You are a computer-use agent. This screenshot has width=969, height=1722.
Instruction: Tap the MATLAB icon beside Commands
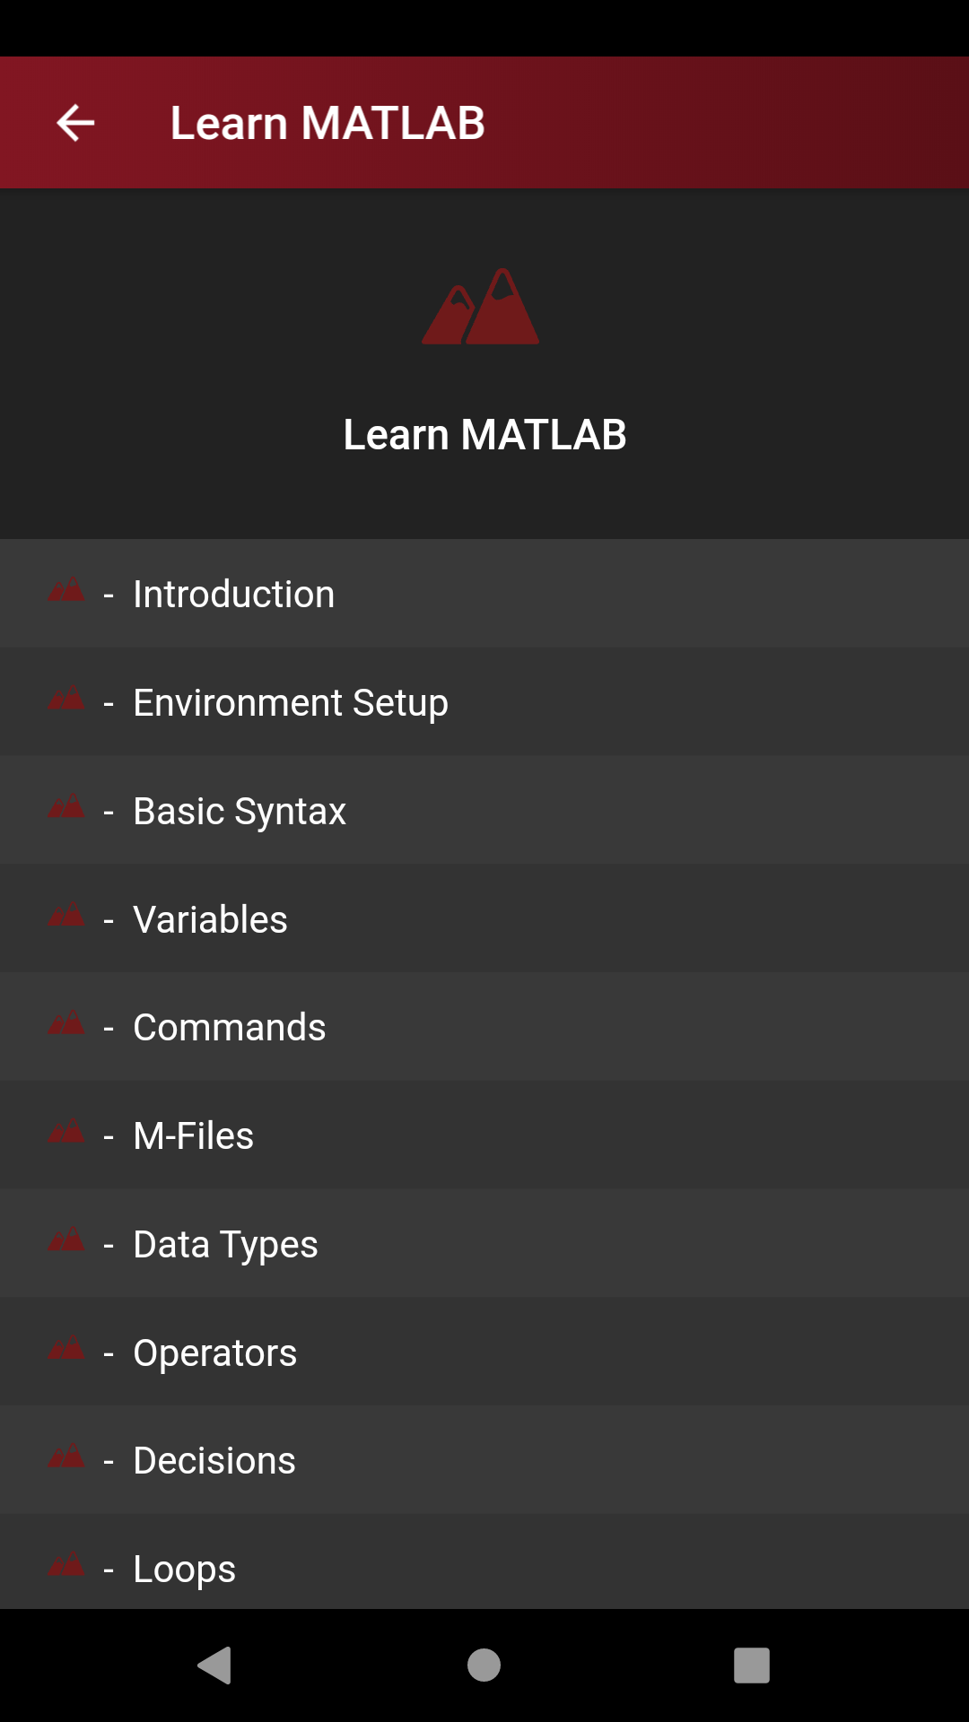66,1023
